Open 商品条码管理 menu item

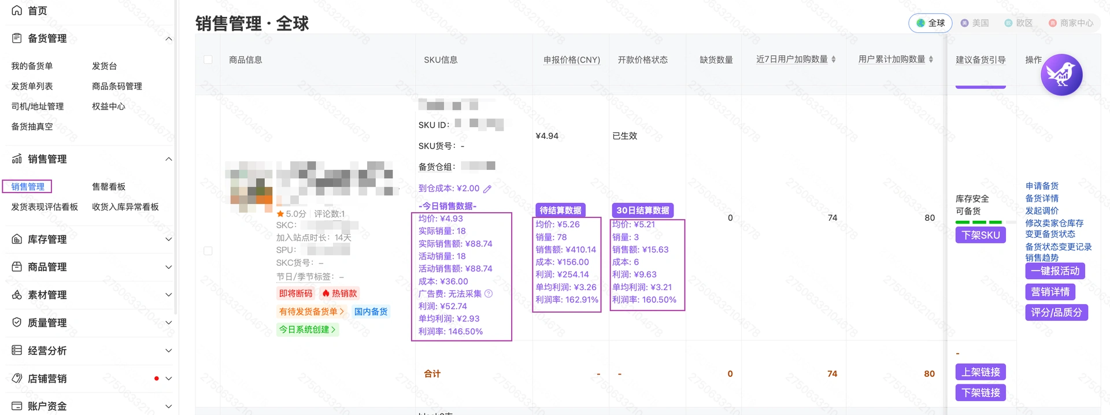pos(117,86)
